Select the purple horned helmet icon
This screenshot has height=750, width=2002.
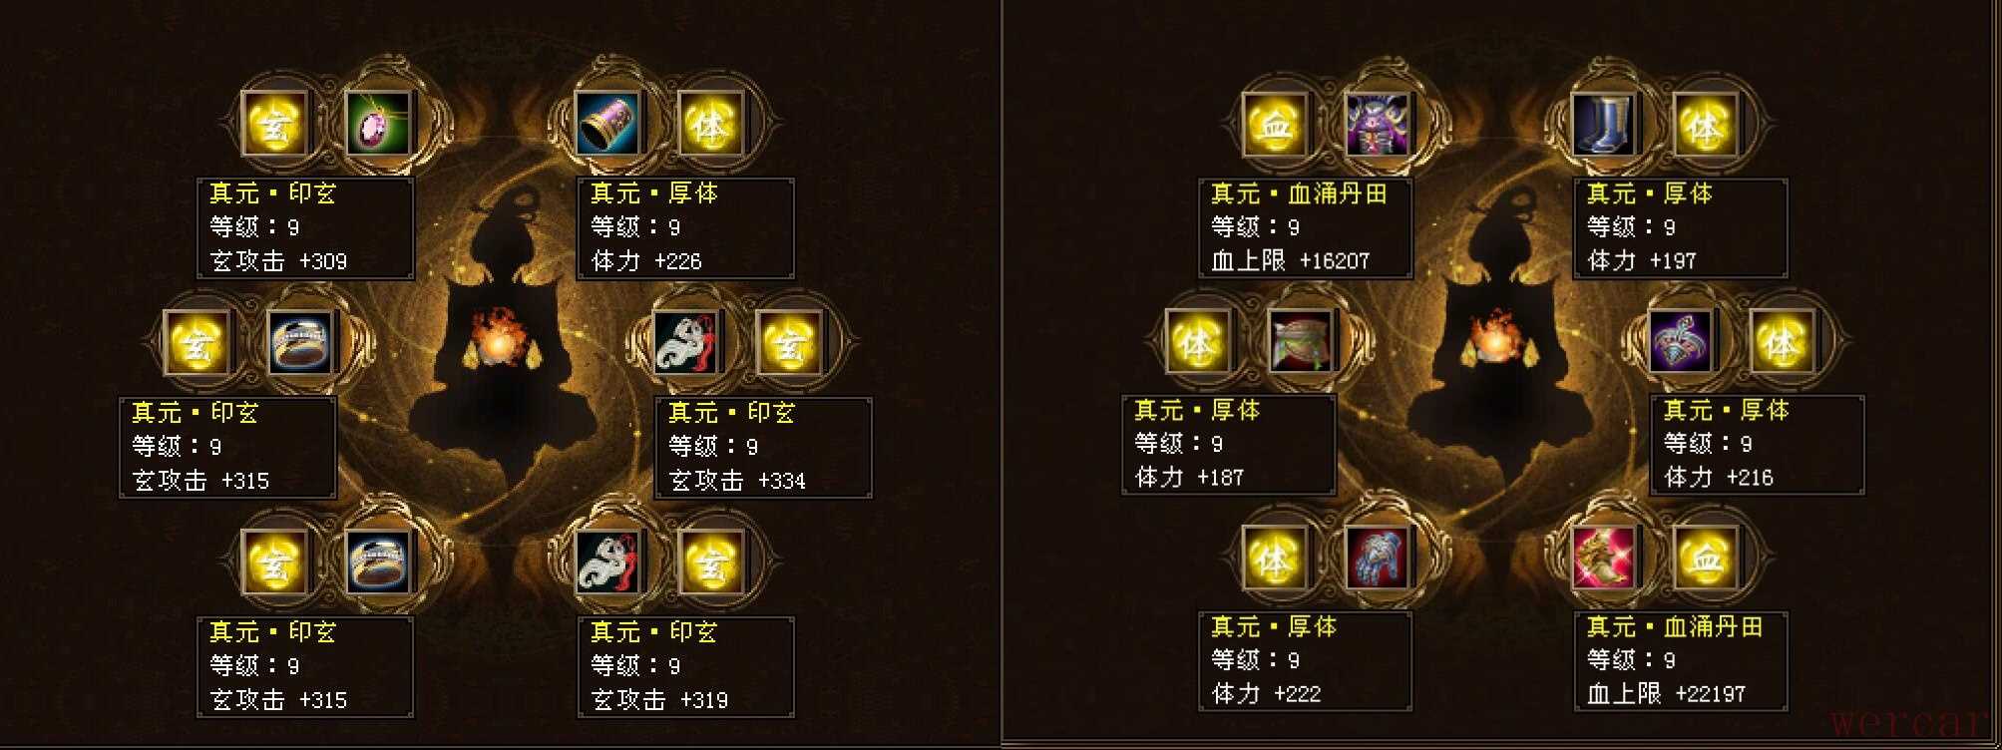pos(1378,125)
